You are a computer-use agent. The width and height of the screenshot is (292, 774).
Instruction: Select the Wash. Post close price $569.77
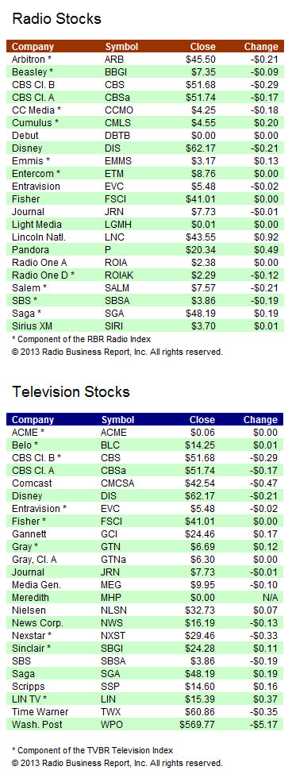(x=198, y=724)
